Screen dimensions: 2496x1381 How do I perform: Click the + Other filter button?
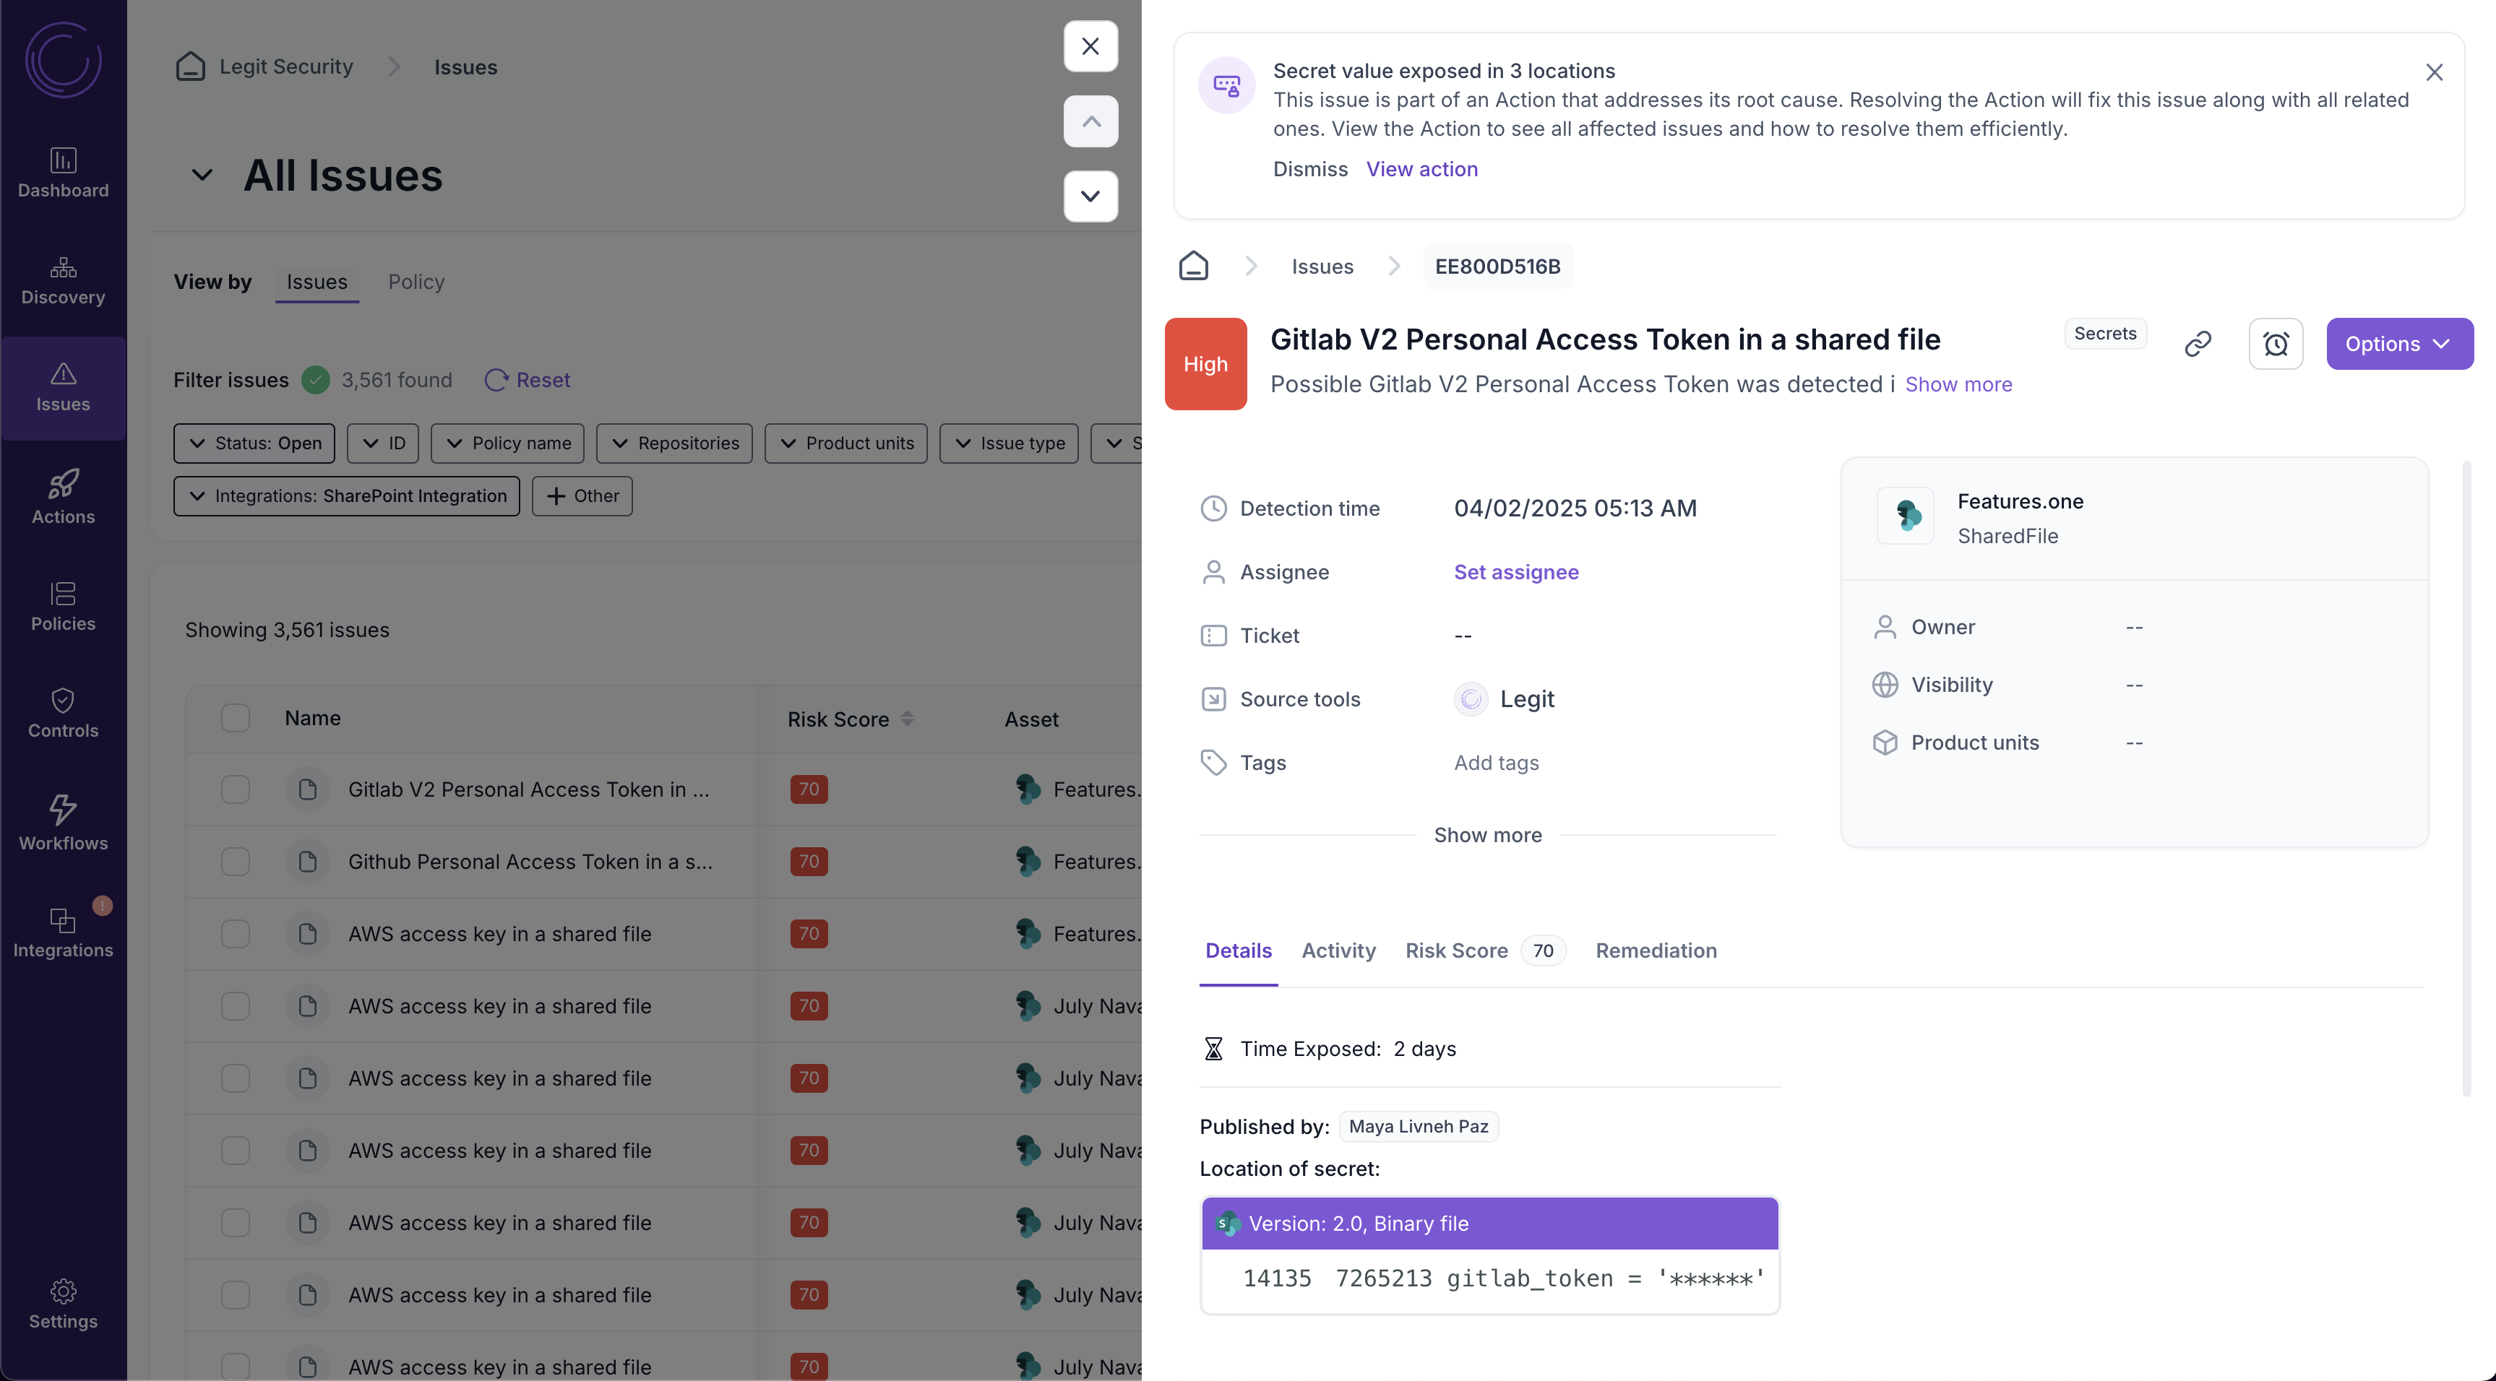582,495
